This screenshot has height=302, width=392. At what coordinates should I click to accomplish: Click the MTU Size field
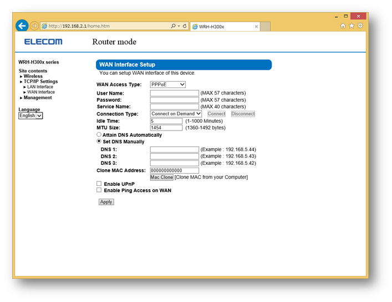(x=166, y=128)
